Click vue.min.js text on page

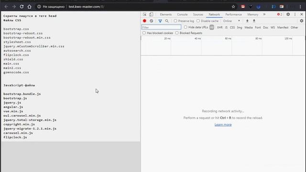(x=13, y=111)
